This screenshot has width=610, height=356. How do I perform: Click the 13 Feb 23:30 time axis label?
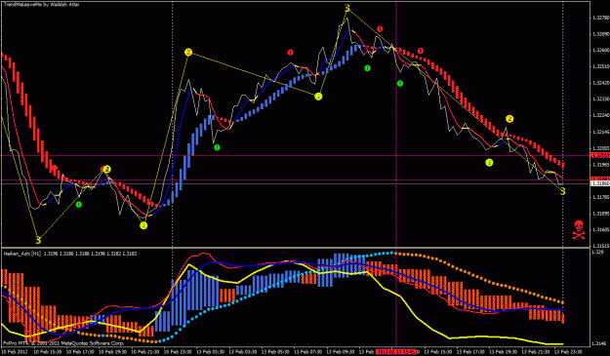568,352
